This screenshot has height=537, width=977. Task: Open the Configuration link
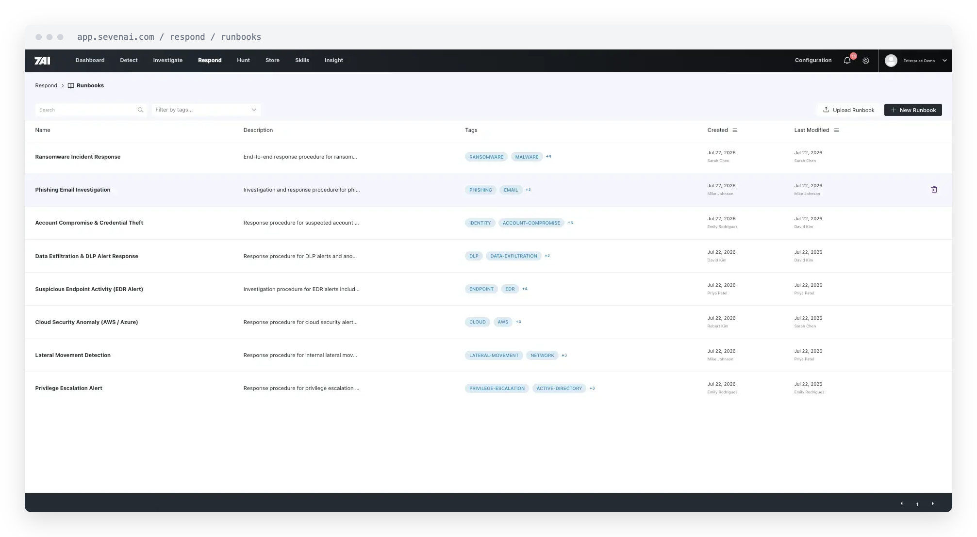813,61
